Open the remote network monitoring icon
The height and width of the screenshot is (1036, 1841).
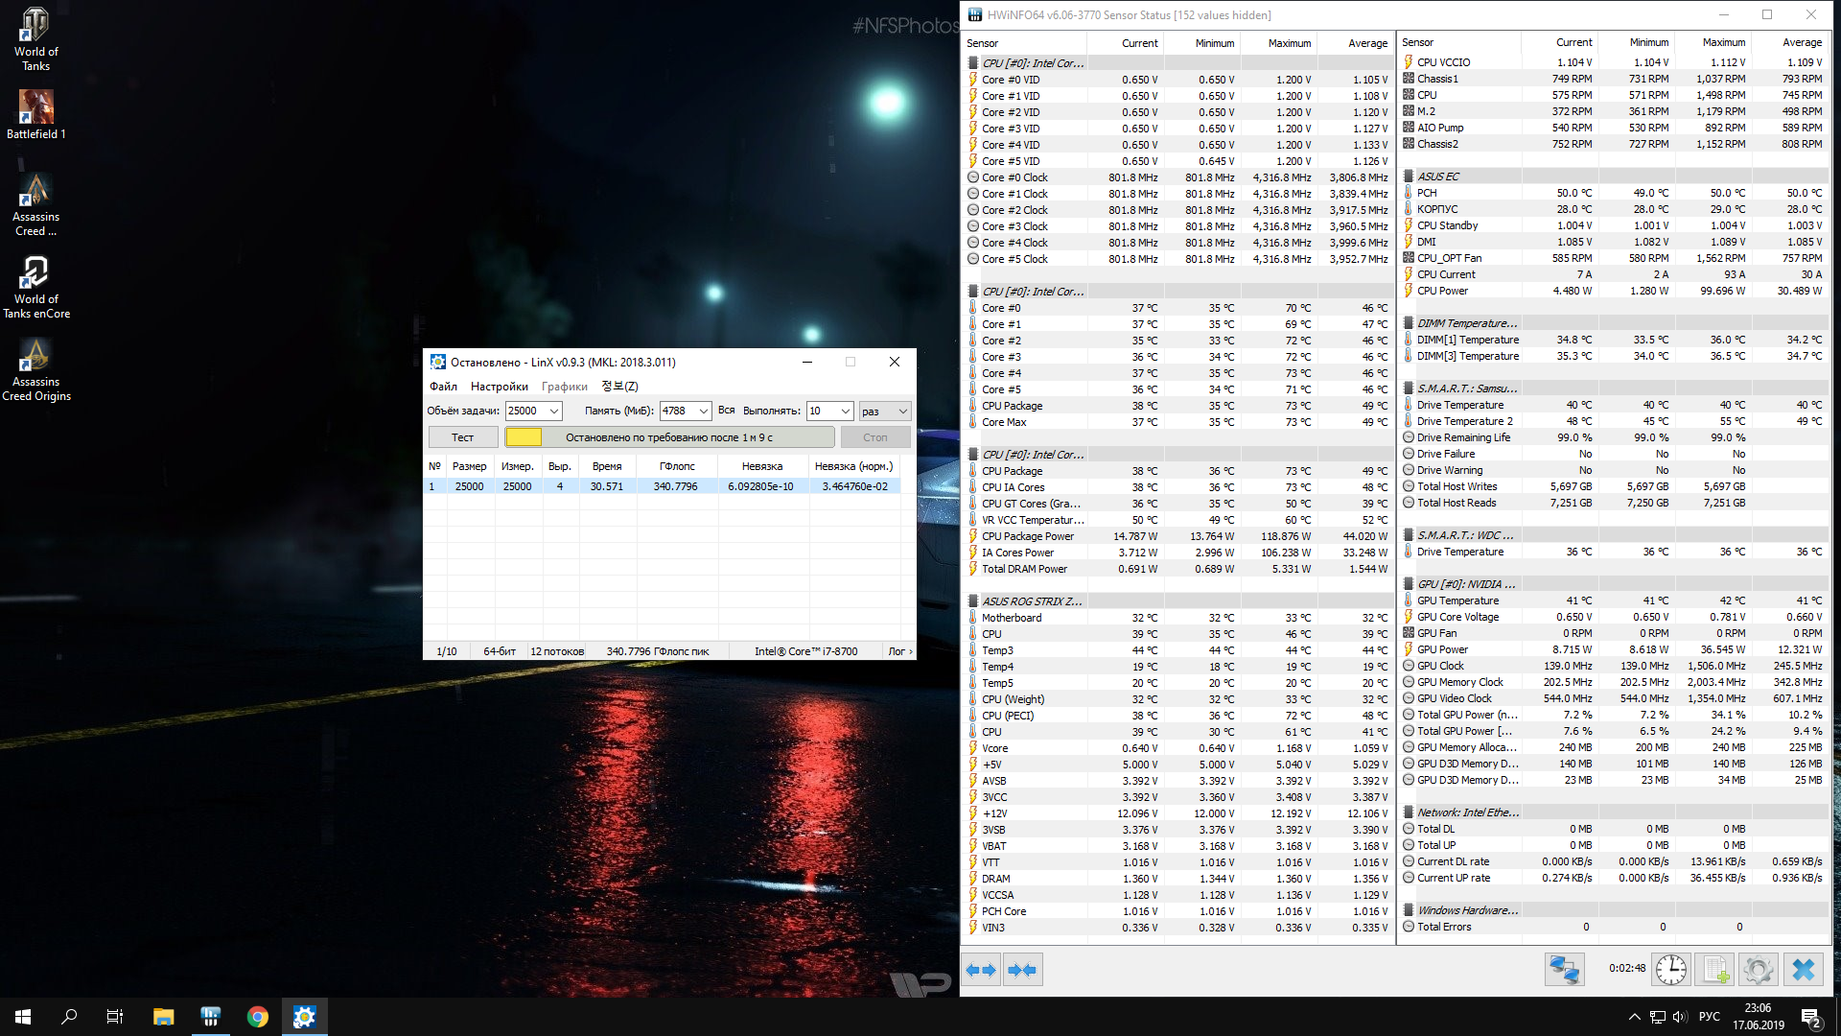(x=1564, y=970)
